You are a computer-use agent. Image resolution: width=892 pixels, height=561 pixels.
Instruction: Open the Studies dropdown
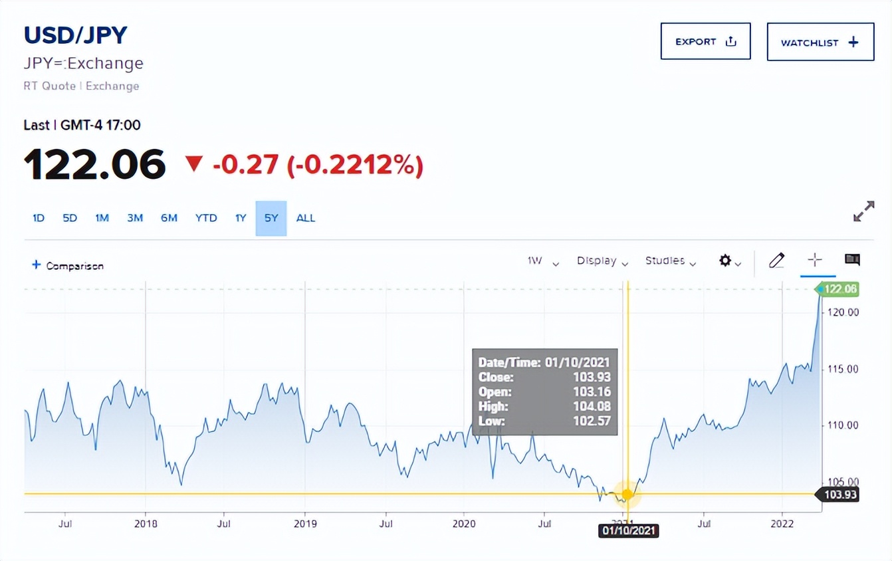671,261
